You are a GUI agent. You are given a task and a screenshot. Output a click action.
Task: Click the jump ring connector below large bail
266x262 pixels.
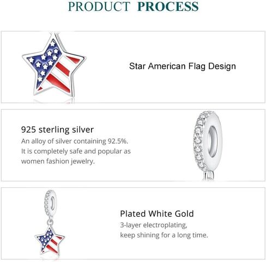click(x=209, y=175)
